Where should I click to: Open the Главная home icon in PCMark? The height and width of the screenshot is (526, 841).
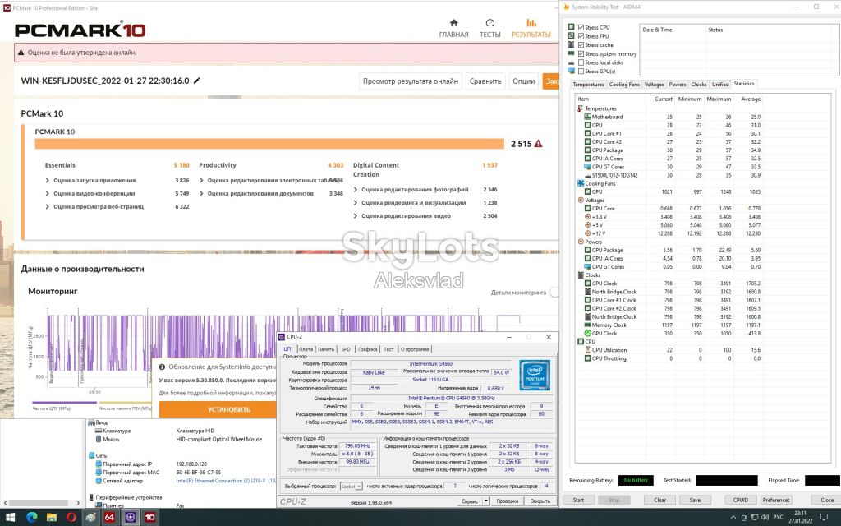tap(453, 23)
